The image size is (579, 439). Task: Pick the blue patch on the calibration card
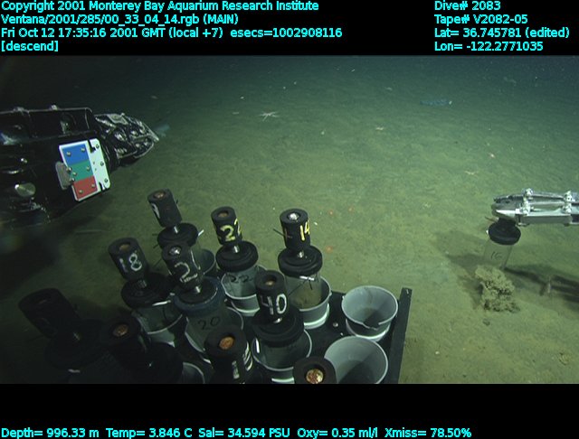(74, 153)
